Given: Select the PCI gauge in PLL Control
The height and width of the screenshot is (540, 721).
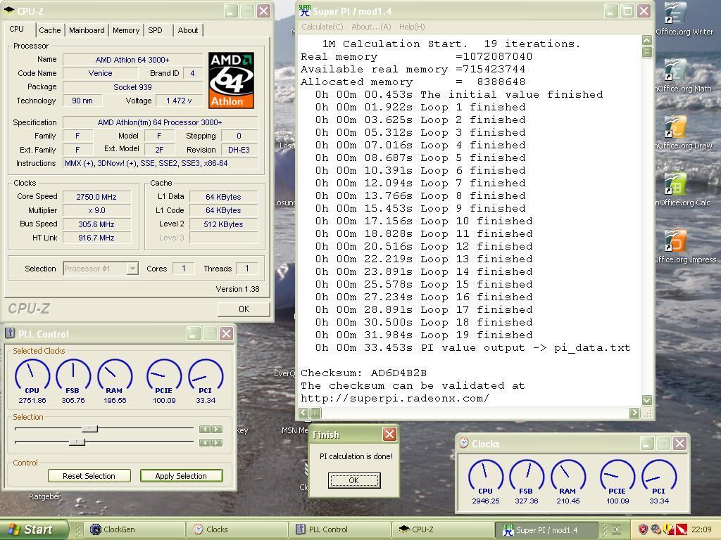Looking at the screenshot, I should (x=206, y=381).
